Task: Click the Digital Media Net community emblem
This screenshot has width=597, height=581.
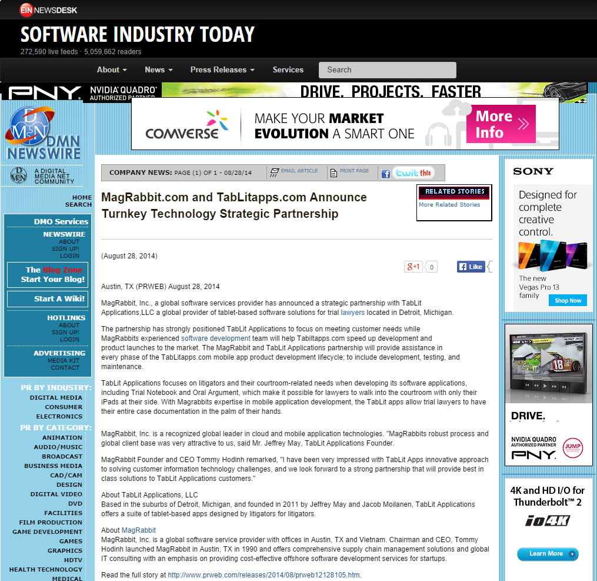Action: click(19, 175)
